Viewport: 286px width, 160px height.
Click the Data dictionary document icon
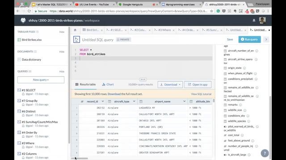coord(19,60)
